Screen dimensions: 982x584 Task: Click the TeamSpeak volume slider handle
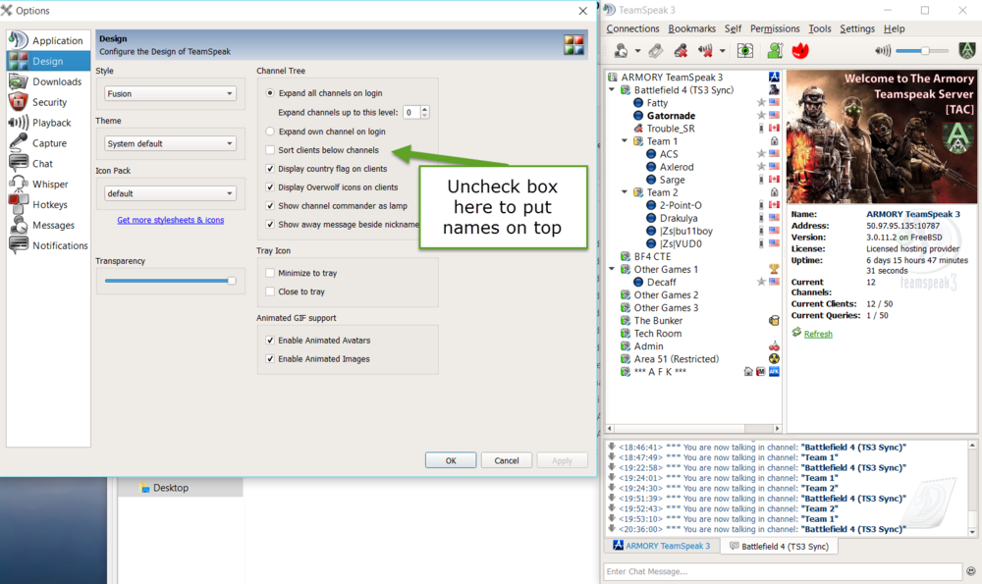coord(924,51)
